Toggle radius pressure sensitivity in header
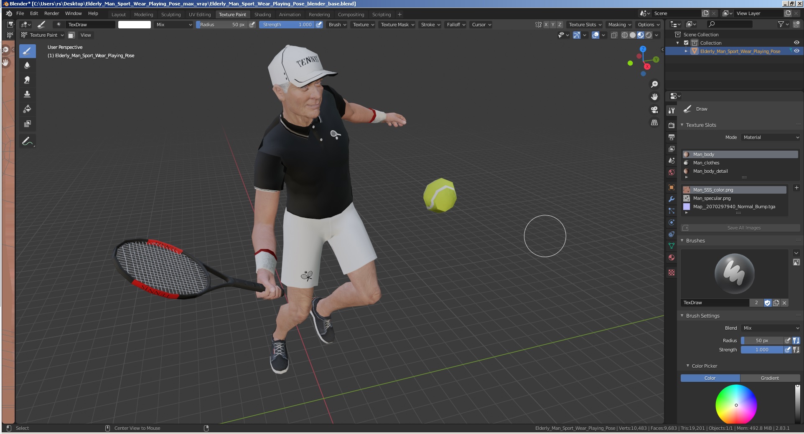Image resolution: width=804 pixels, height=434 pixels. [x=252, y=25]
